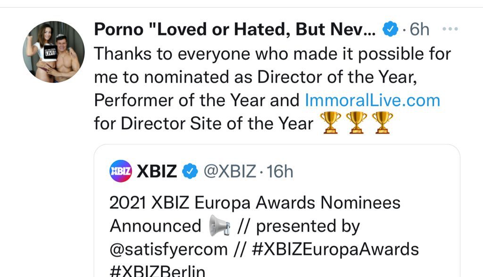Click the 6h tweet timestamp
The width and height of the screenshot is (483, 277).
419,30
